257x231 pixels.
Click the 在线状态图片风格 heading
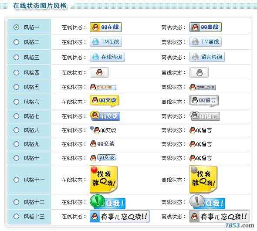(40, 6)
